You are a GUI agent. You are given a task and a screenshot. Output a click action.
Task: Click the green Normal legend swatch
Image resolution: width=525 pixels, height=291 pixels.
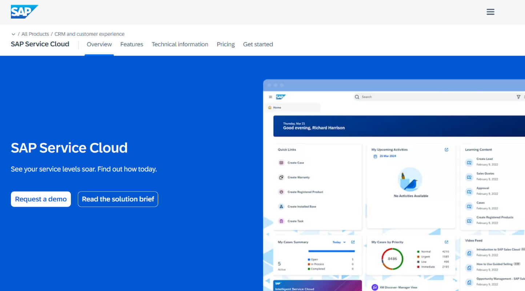pos(418,252)
